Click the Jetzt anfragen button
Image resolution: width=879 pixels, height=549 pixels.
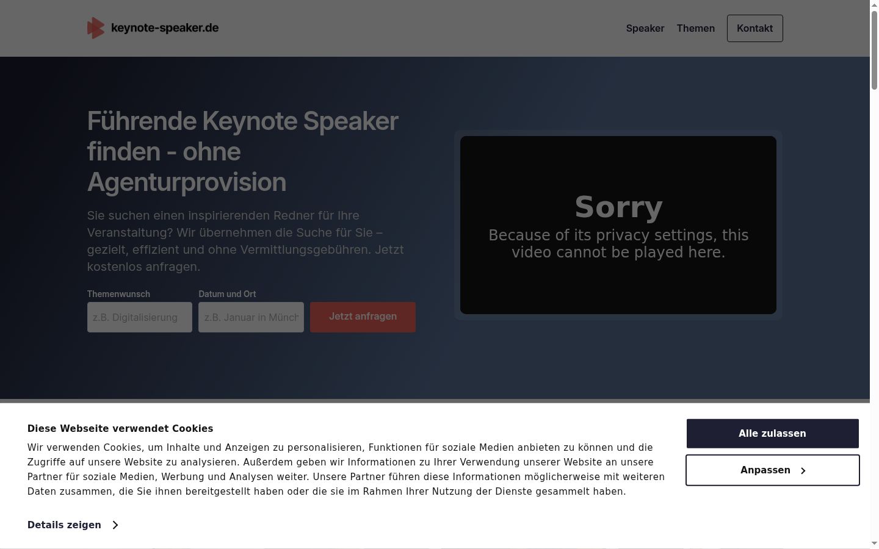coord(363,317)
